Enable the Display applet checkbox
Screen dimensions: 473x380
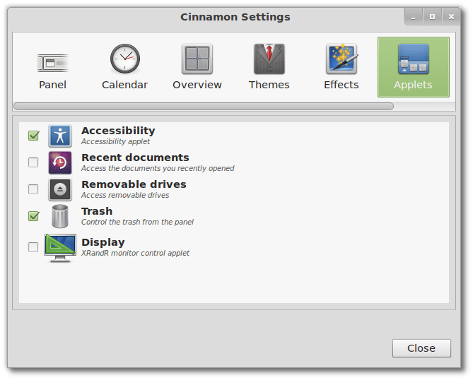coord(33,247)
